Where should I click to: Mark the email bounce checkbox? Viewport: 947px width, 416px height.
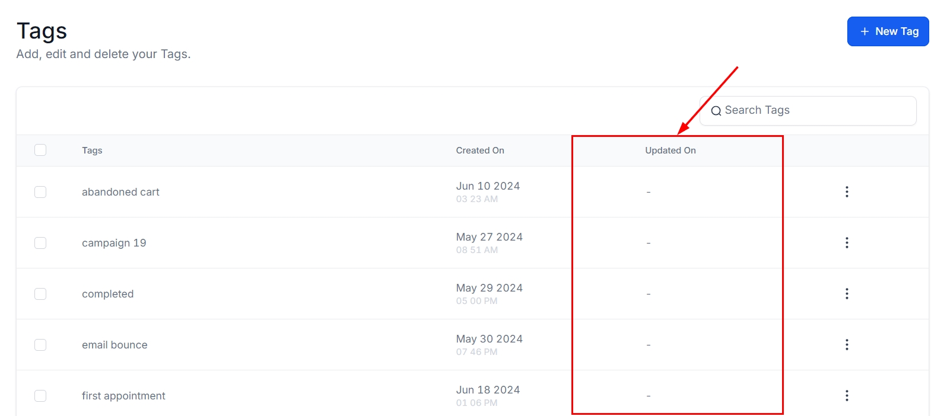click(40, 345)
